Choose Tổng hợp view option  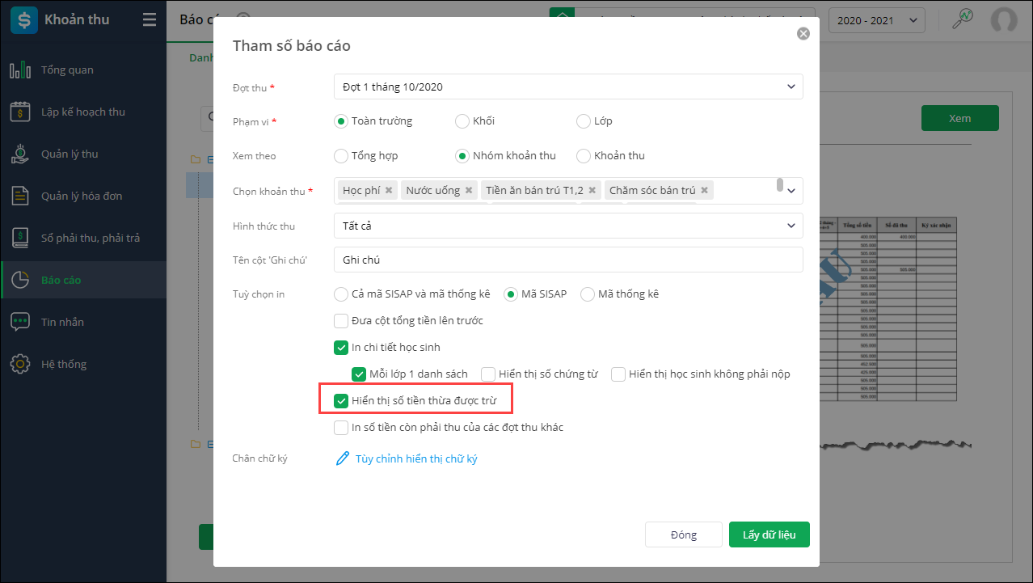click(x=341, y=156)
